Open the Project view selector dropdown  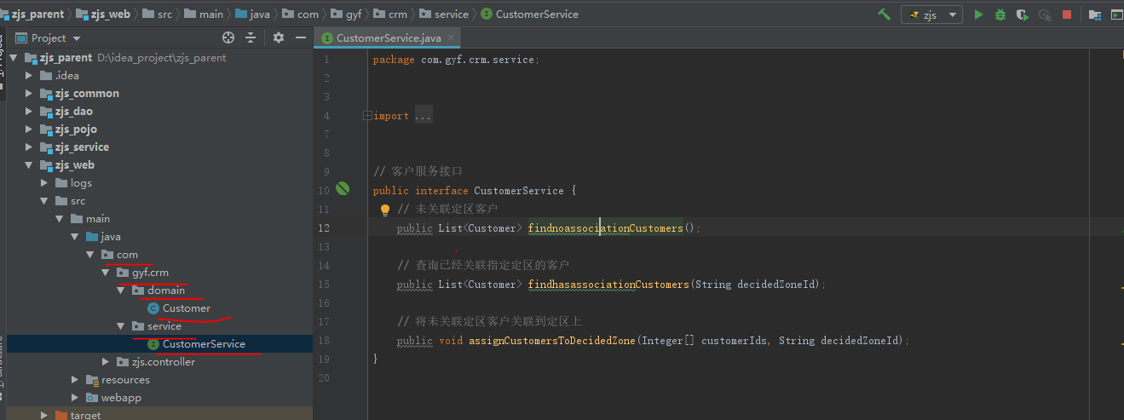[x=49, y=37]
